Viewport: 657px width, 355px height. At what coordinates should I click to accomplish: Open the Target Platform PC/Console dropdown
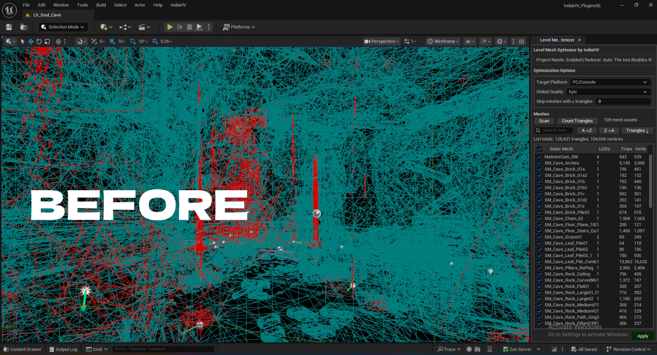[x=610, y=82]
